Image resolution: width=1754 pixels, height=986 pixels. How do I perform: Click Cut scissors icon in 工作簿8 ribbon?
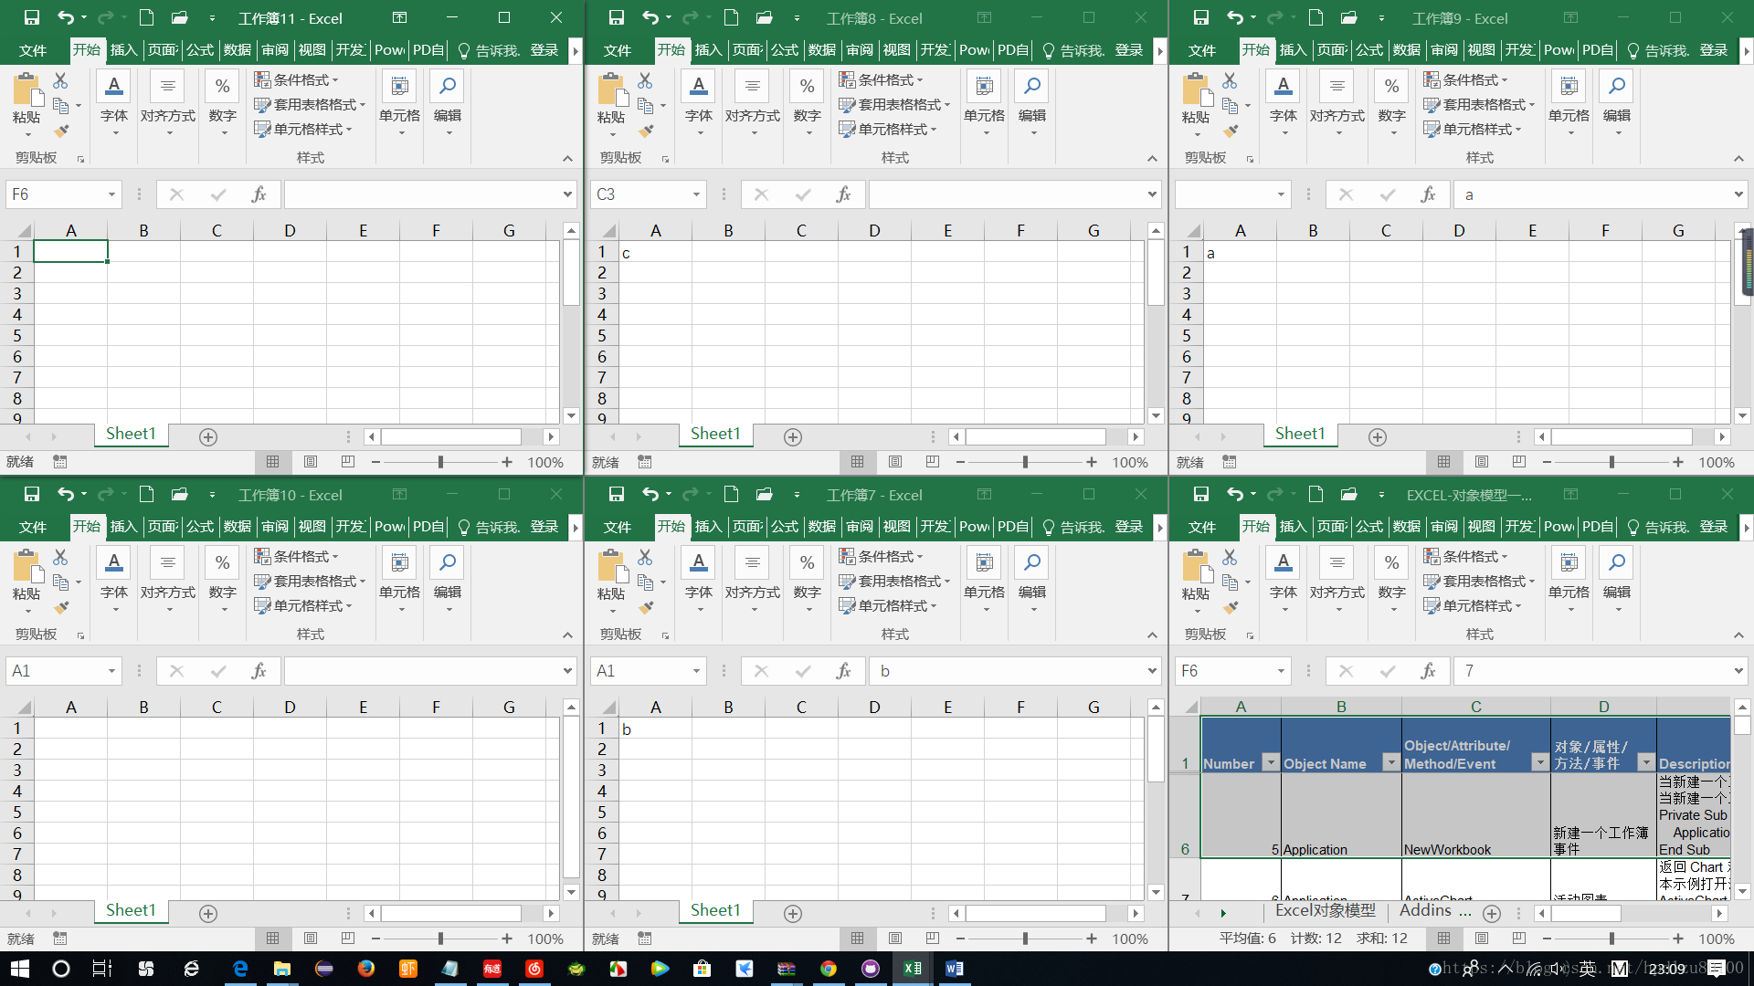tap(645, 80)
